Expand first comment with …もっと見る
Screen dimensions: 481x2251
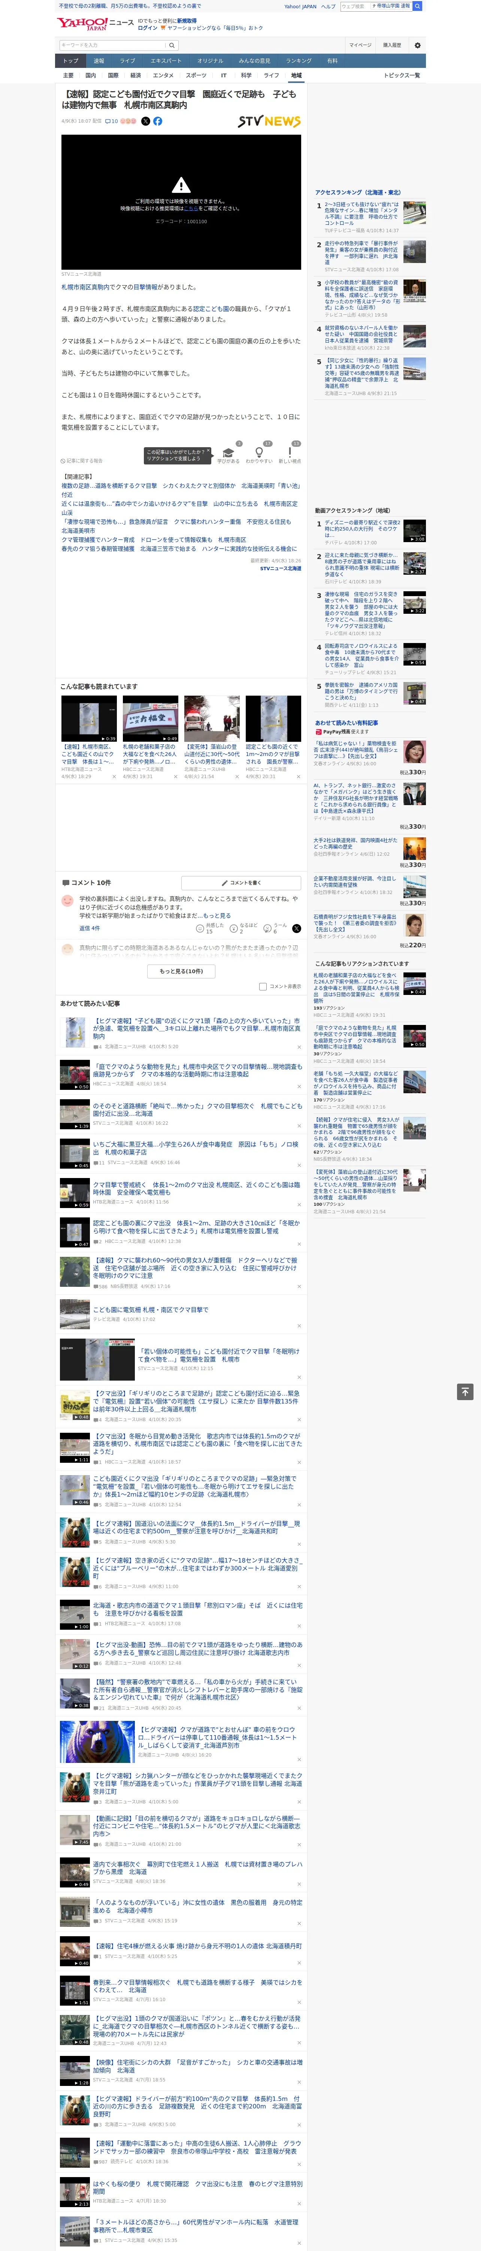(216, 916)
